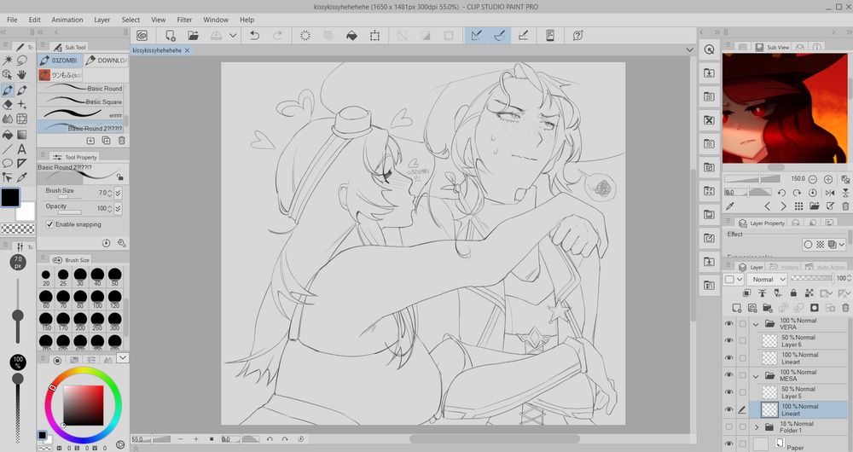Screen dimensions: 853x452
Task: Hide the VERA folder layer
Action: (729, 323)
